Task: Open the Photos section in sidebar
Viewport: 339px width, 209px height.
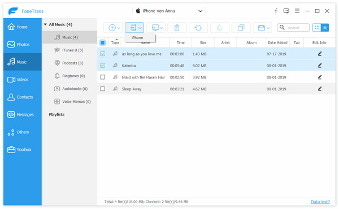Action: tap(23, 44)
